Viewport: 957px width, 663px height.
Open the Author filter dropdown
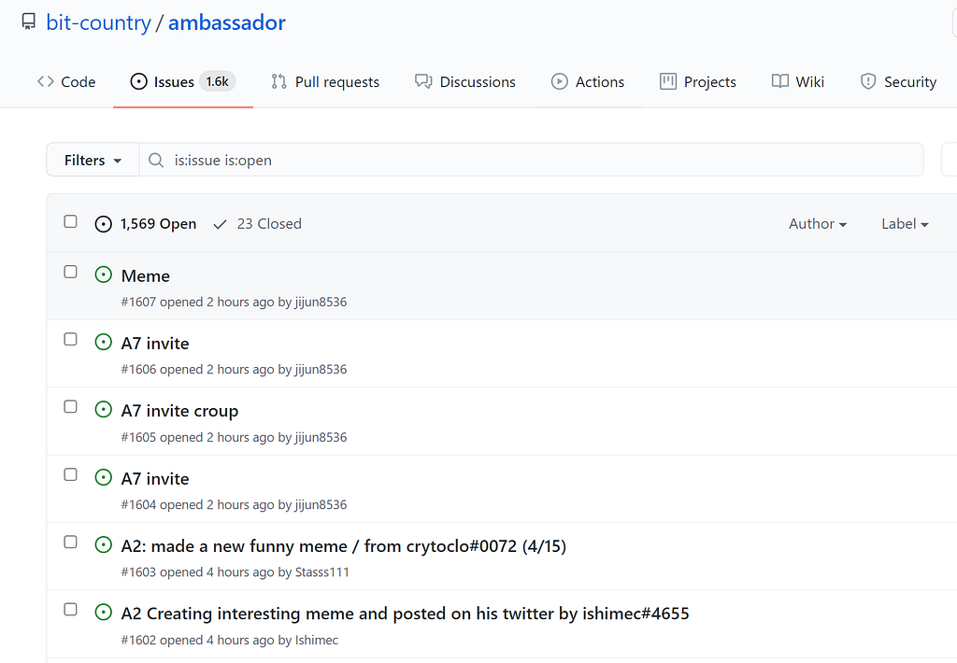pyautogui.click(x=817, y=224)
